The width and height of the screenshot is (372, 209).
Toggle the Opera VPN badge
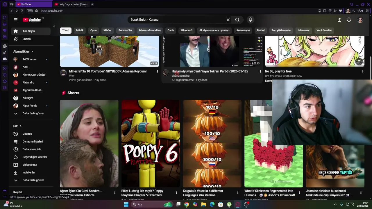click(x=30, y=11)
